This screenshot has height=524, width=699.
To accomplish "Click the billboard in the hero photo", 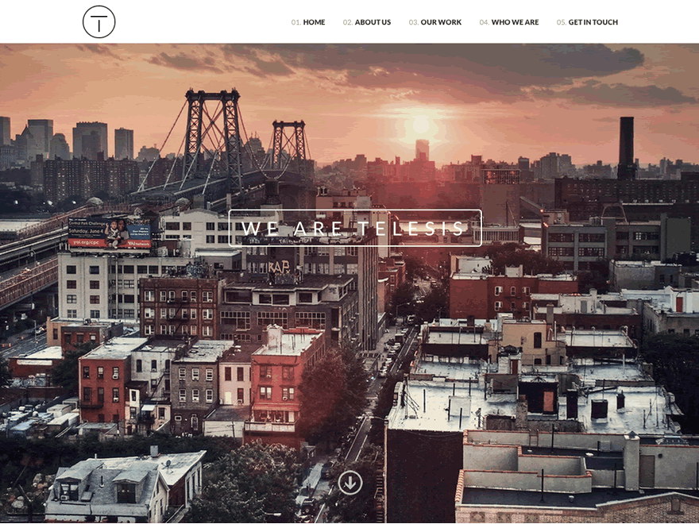I will [110, 233].
